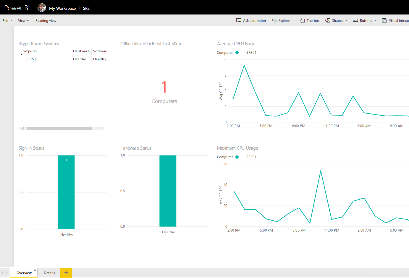Click the Maximum CPU legend color dot

tap(237, 157)
